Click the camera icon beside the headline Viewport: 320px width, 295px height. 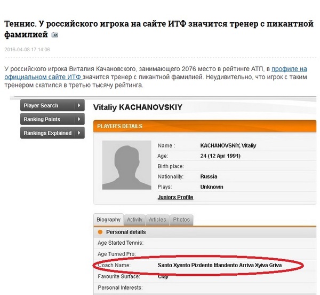pyautogui.click(x=54, y=35)
